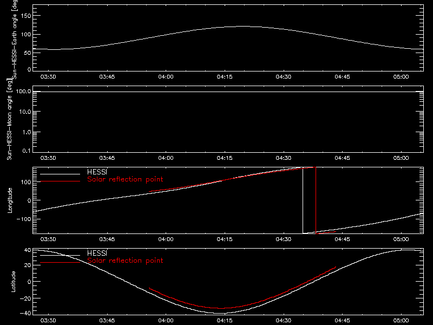Click the 20 tick on Latitude axis

[x=28, y=265]
